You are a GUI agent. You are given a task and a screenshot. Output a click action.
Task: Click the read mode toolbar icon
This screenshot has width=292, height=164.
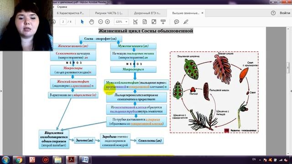click(x=163, y=22)
